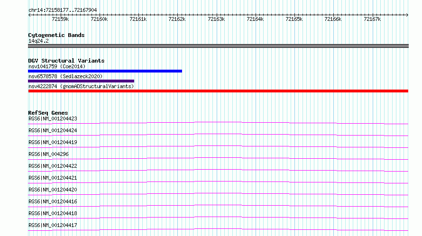
Task: Click the magenta intron line under NM_001204423
Action: [218, 122]
